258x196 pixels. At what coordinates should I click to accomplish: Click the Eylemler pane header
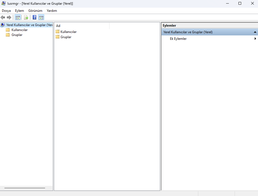(x=210, y=26)
